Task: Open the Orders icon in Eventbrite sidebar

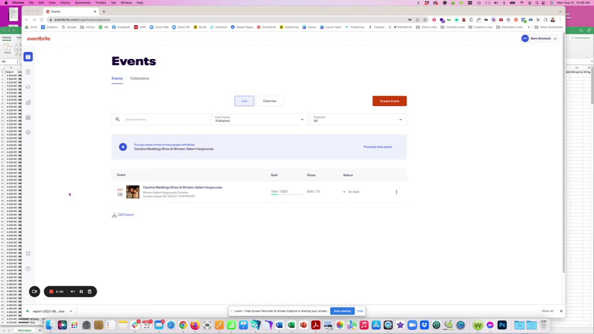Action: pyautogui.click(x=28, y=72)
